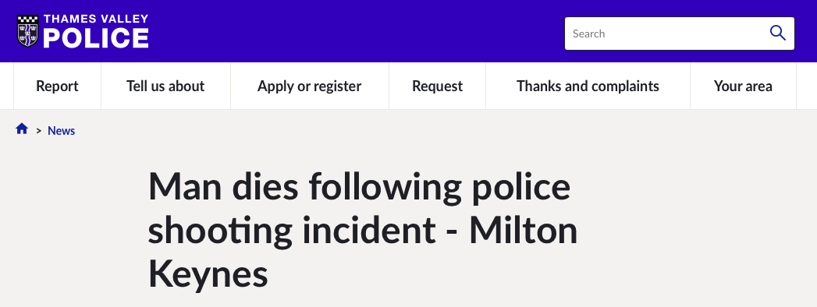The image size is (817, 307).
Task: Go to homepage via house icon
Action: click(21, 129)
